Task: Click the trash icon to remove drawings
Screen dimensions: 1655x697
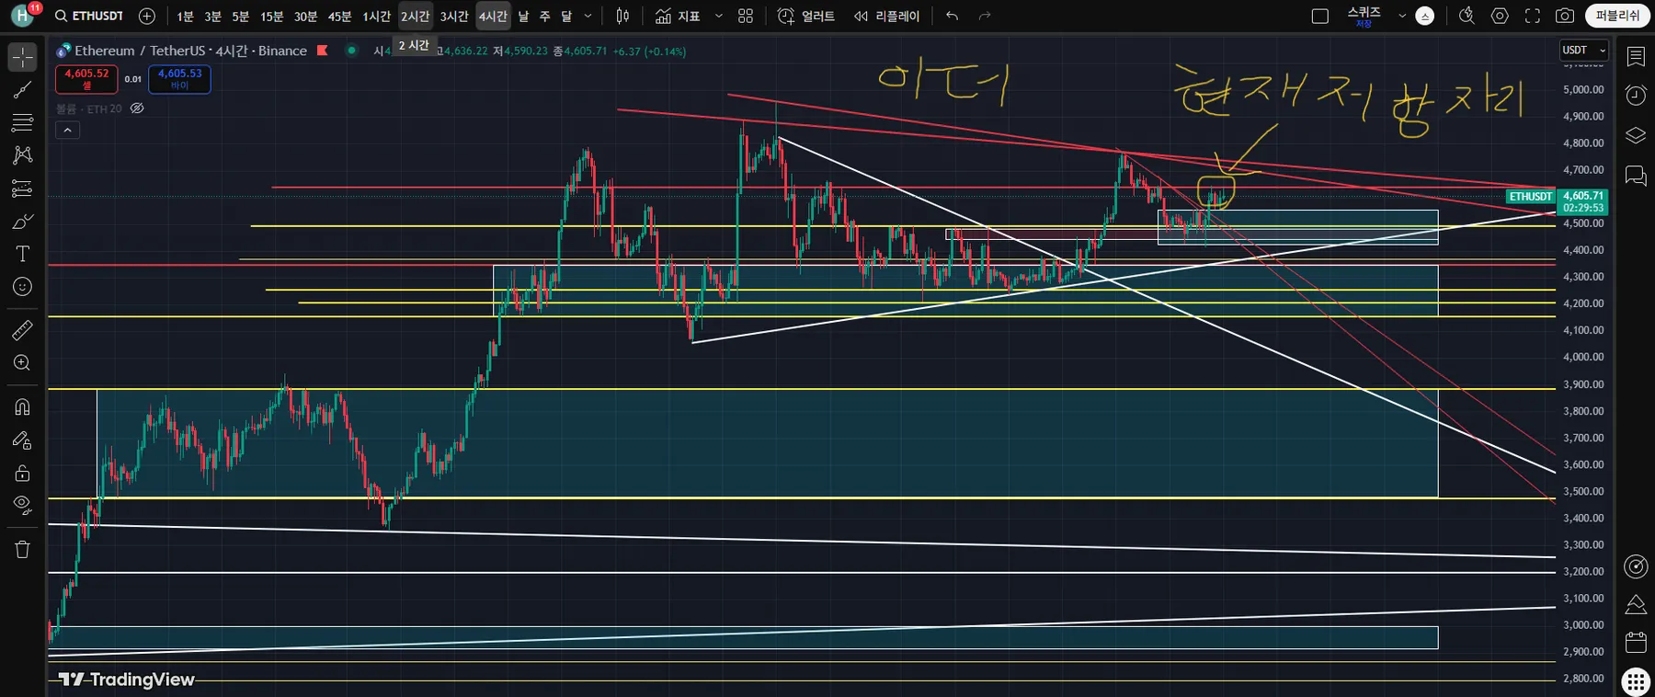Action: pyautogui.click(x=22, y=550)
